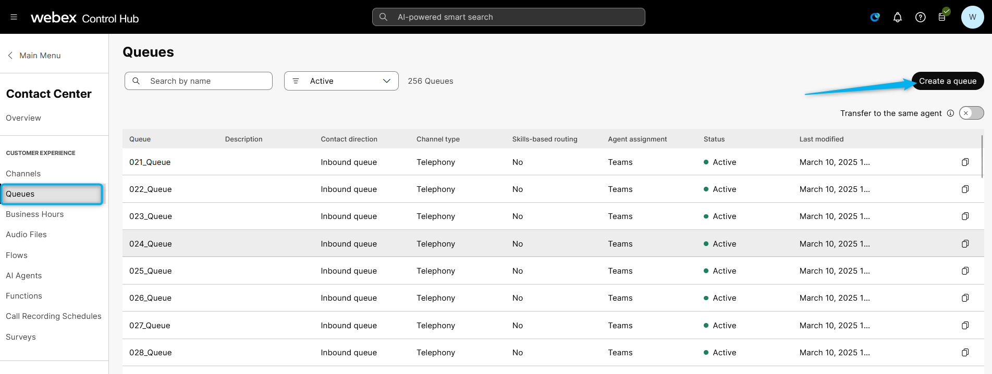Open Business Hours in the sidebar
The height and width of the screenshot is (374, 992).
tap(34, 214)
